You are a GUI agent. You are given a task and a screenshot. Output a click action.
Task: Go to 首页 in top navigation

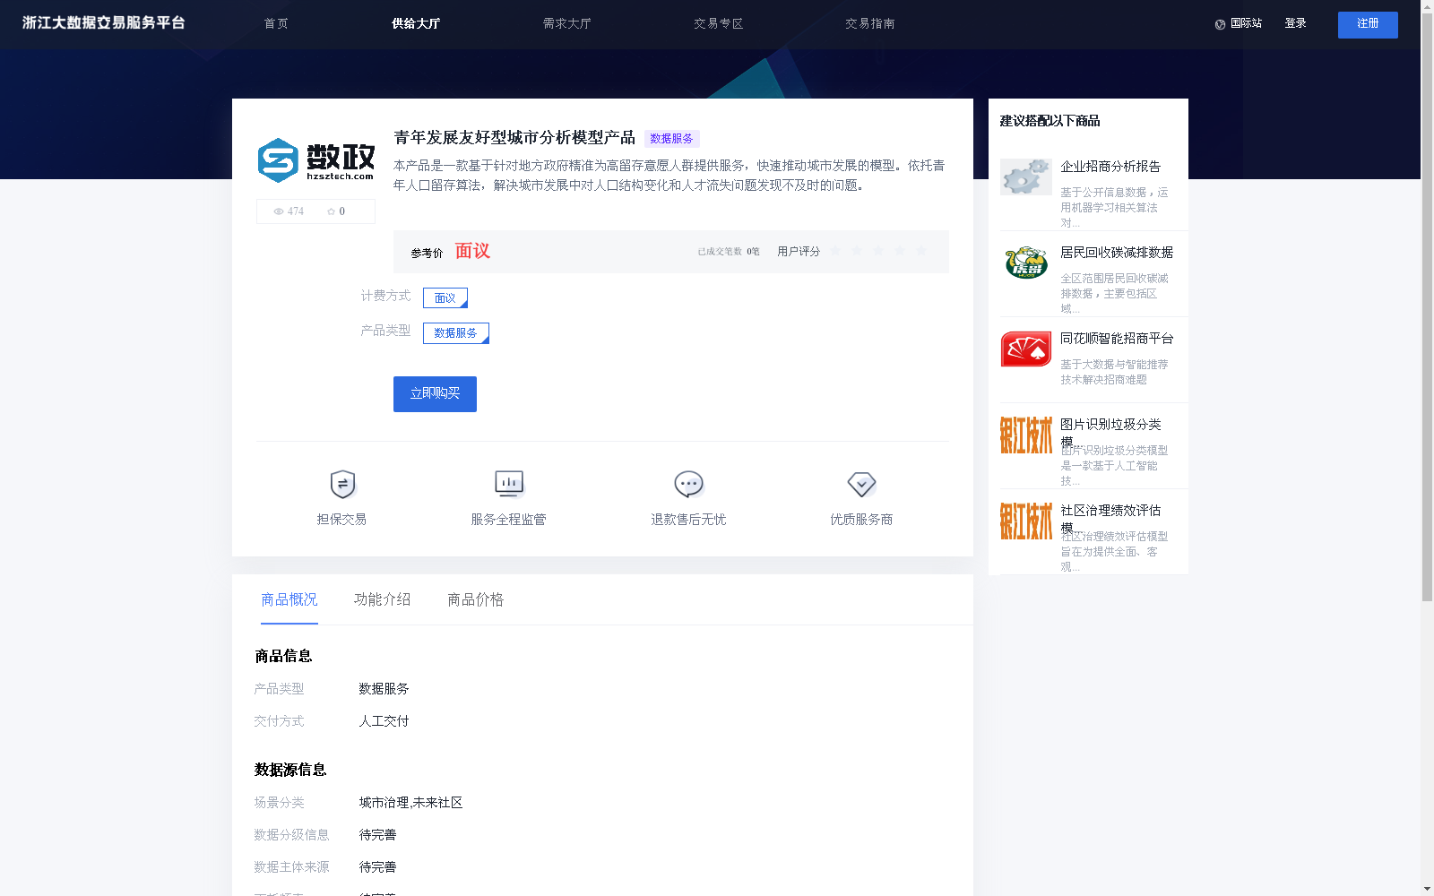tap(276, 23)
